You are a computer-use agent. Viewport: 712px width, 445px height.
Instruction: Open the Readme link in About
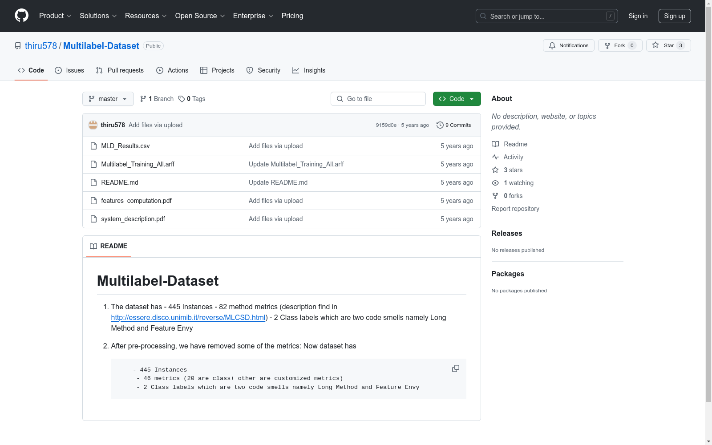tap(515, 144)
